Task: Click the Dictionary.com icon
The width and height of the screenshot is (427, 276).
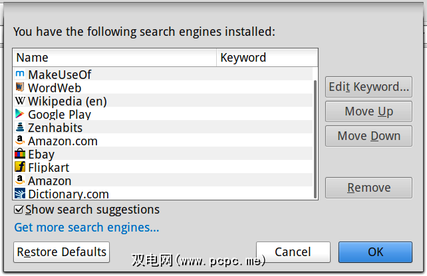Action: pyautogui.click(x=20, y=194)
